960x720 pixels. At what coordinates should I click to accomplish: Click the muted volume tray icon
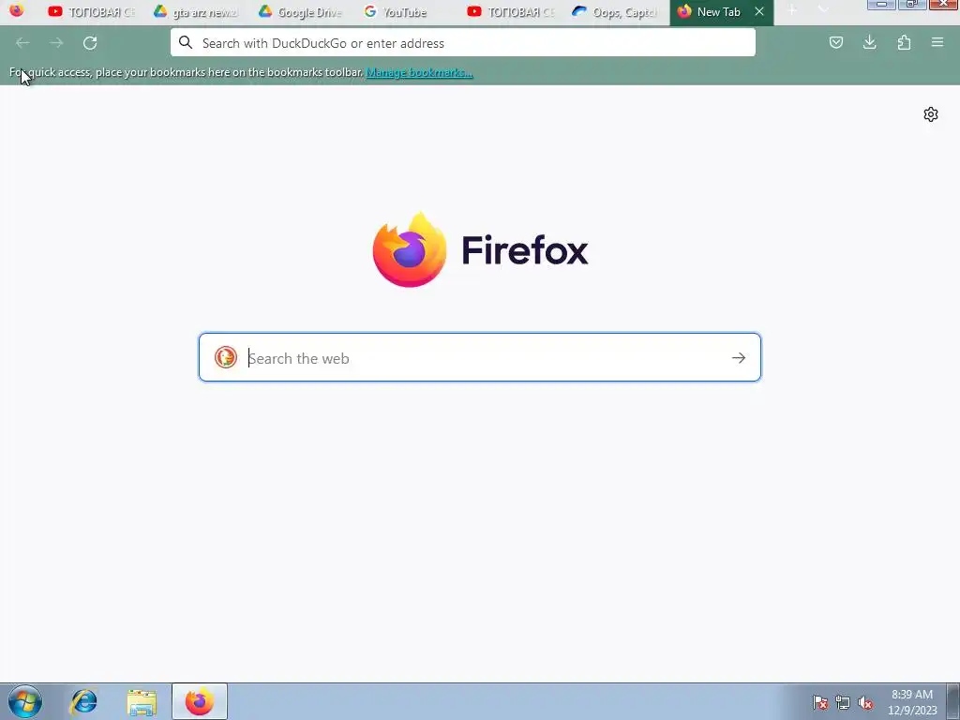click(x=865, y=702)
